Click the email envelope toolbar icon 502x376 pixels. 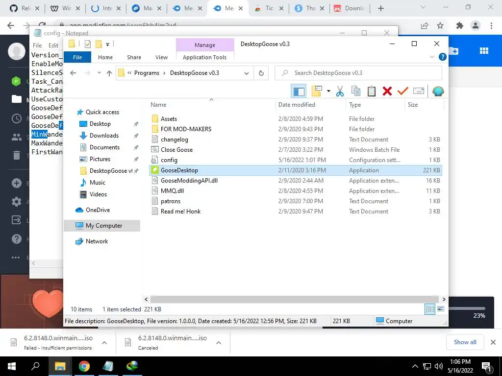(x=419, y=92)
